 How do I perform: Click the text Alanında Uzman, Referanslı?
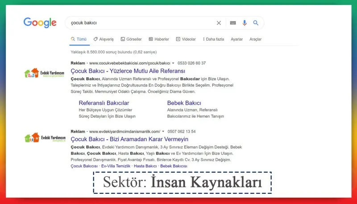[192, 110]
